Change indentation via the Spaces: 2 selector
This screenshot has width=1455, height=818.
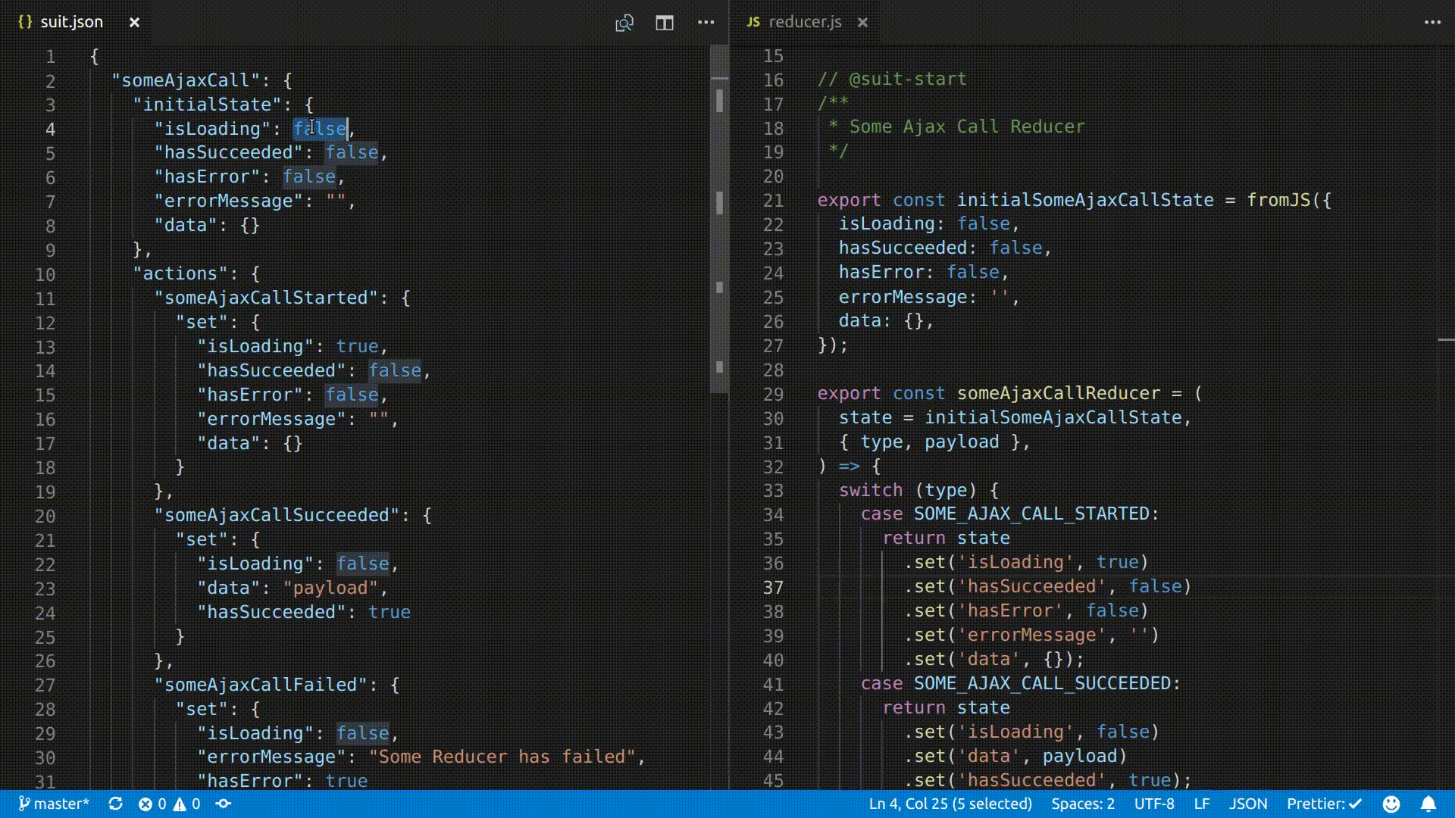[x=1082, y=804]
